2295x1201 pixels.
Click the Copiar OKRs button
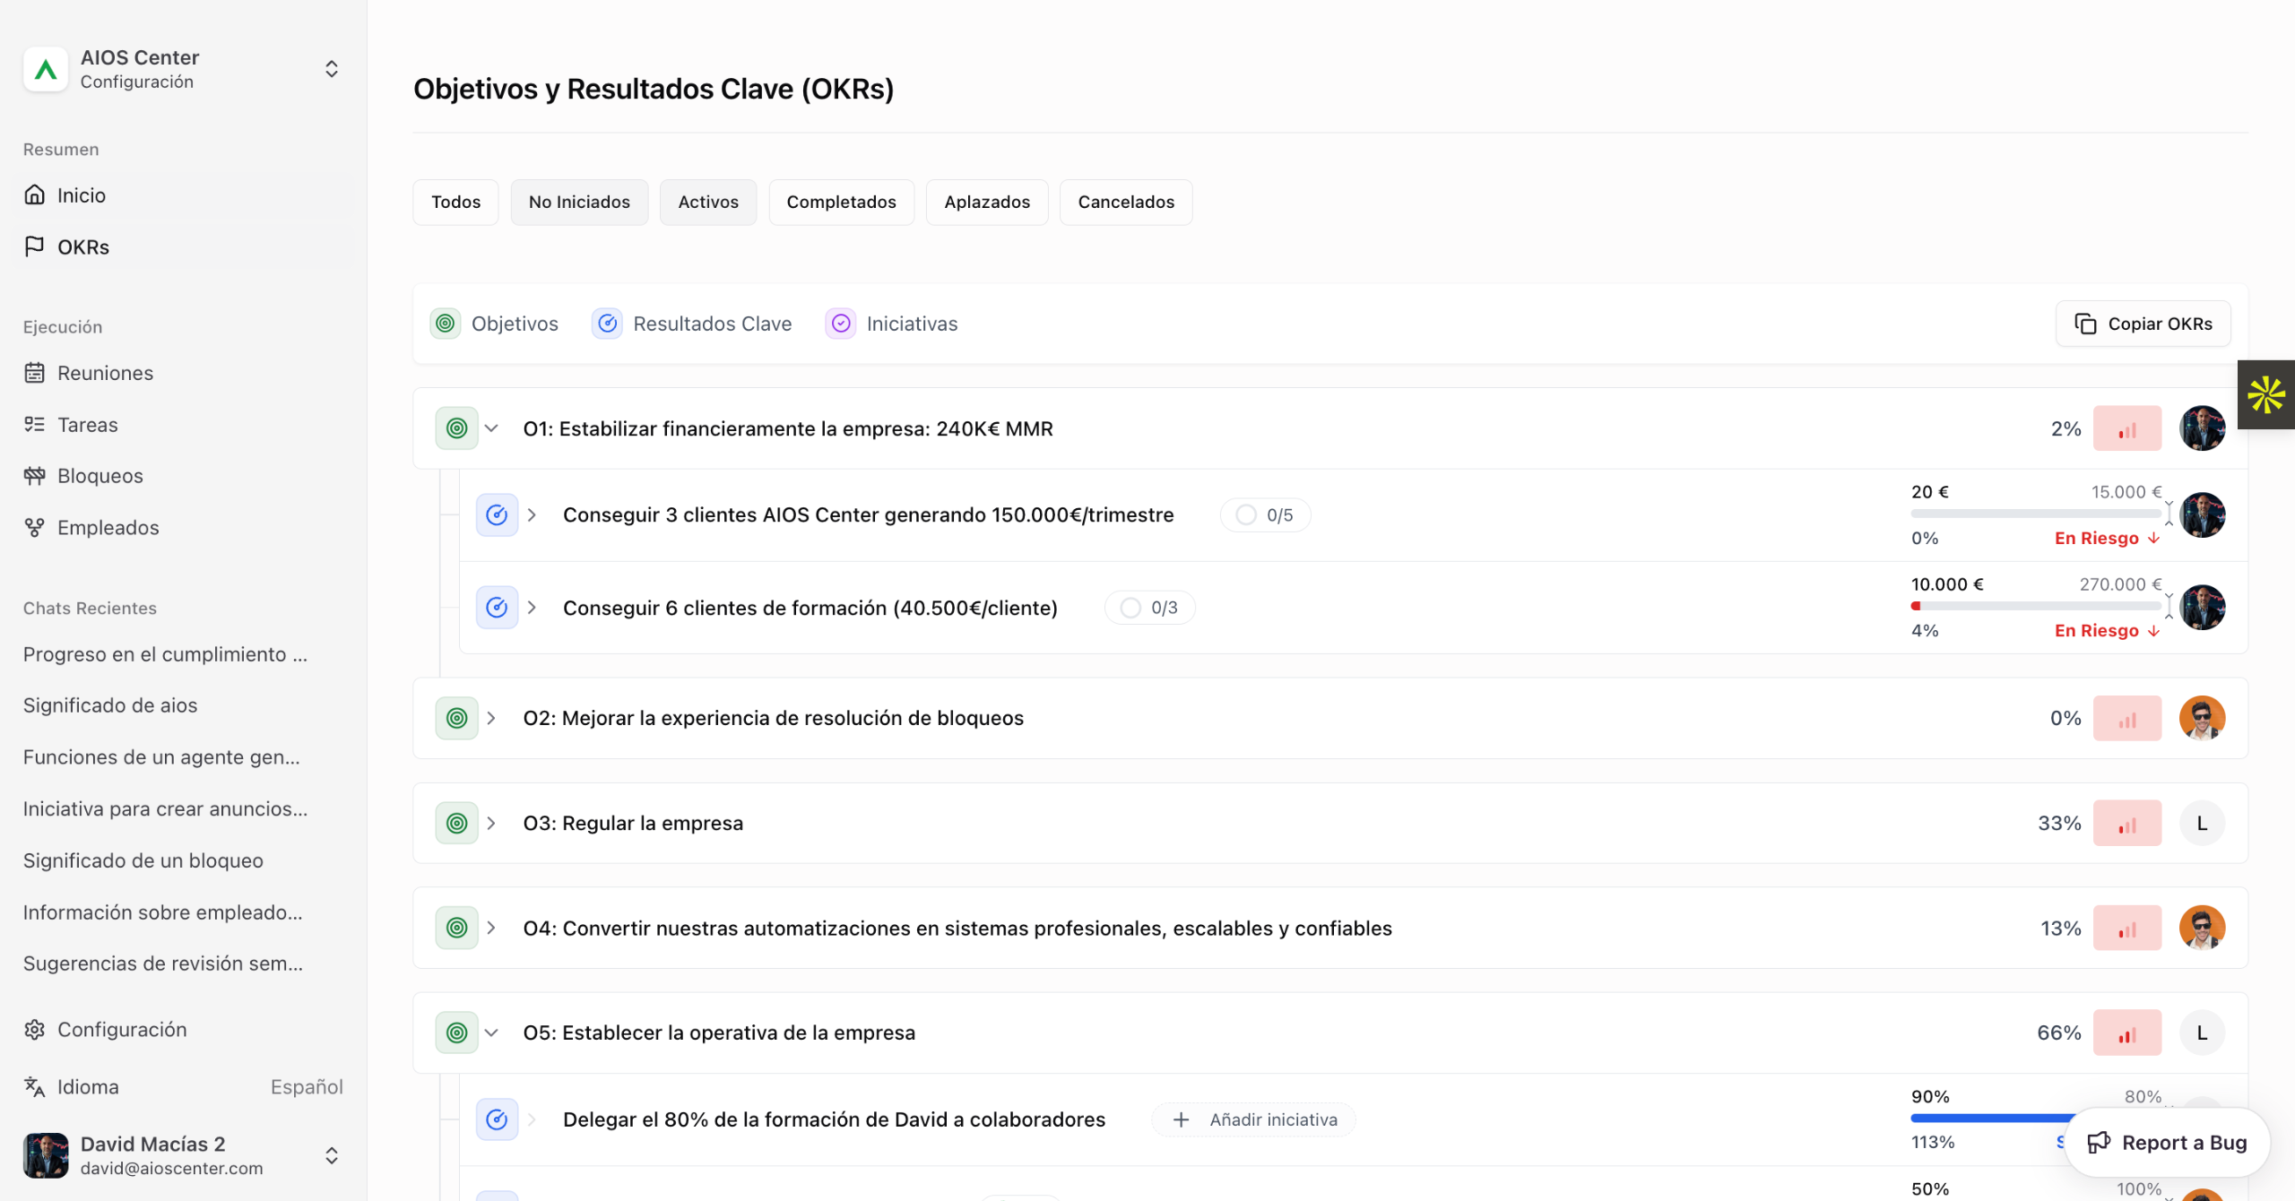click(x=2143, y=324)
